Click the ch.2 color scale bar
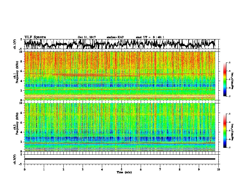 coord(225,131)
